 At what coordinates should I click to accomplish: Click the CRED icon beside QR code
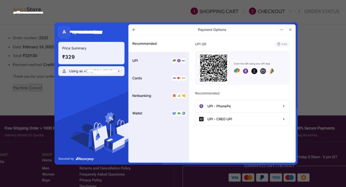(254, 71)
